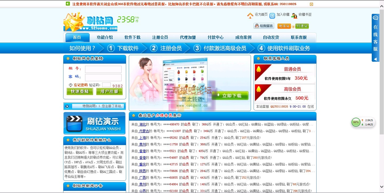This screenshot has width=384, height=193.
Task: Click the 收藏书签 person icon
Action: pos(294,16)
